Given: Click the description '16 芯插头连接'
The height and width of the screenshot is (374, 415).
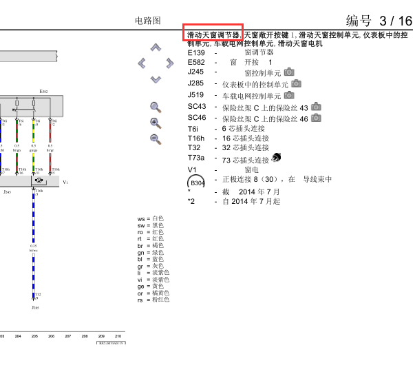Looking at the screenshot, I should pos(246,138).
